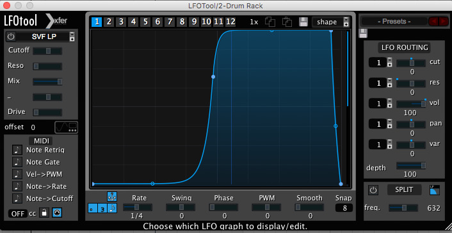This screenshot has height=233, width=452.
Task: Select LFO graph 2
Action: click(109, 22)
